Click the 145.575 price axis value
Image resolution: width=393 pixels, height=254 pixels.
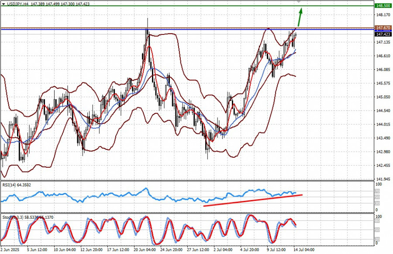pos(383,83)
